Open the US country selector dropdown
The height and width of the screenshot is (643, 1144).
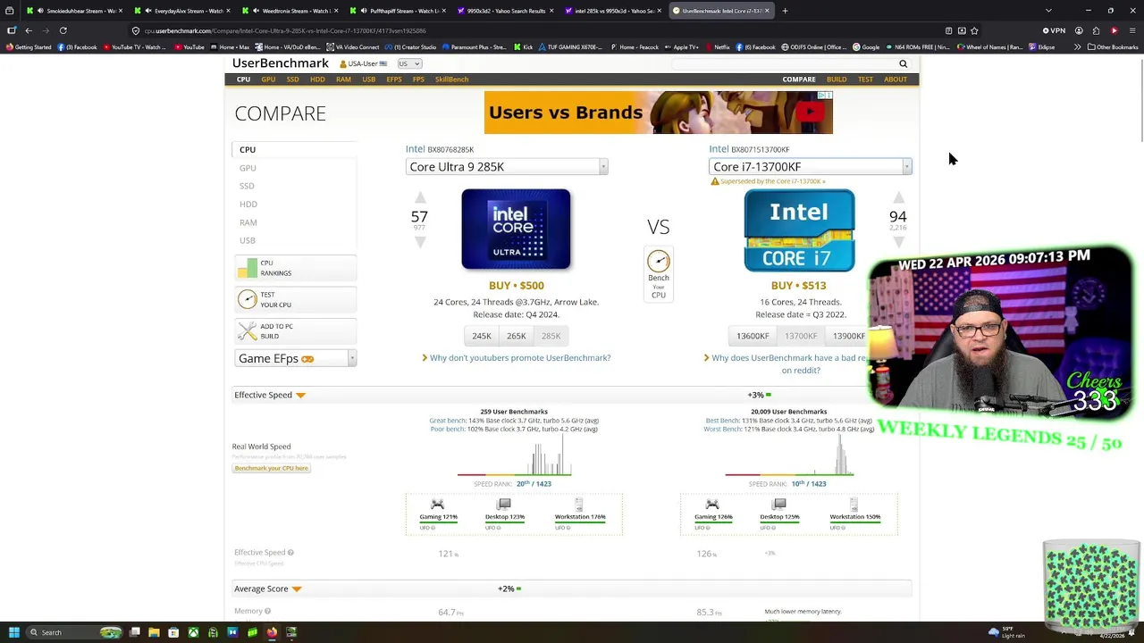tap(409, 63)
